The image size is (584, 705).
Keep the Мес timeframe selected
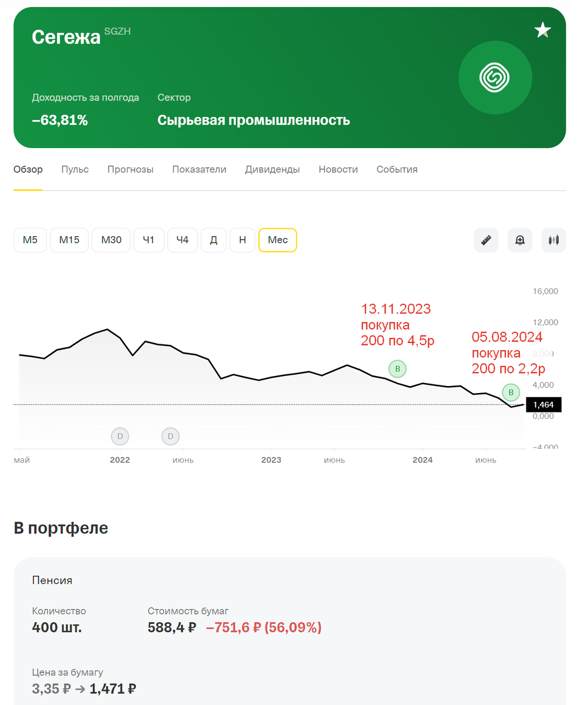tap(277, 240)
